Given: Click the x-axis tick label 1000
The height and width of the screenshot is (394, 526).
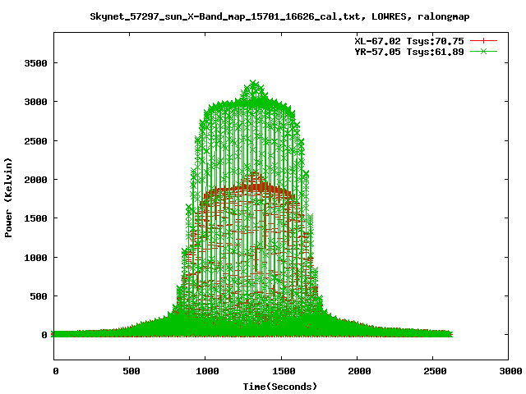Looking at the screenshot, I should click(207, 371).
